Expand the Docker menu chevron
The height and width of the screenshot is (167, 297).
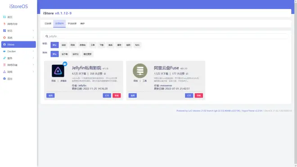pos(33,51)
